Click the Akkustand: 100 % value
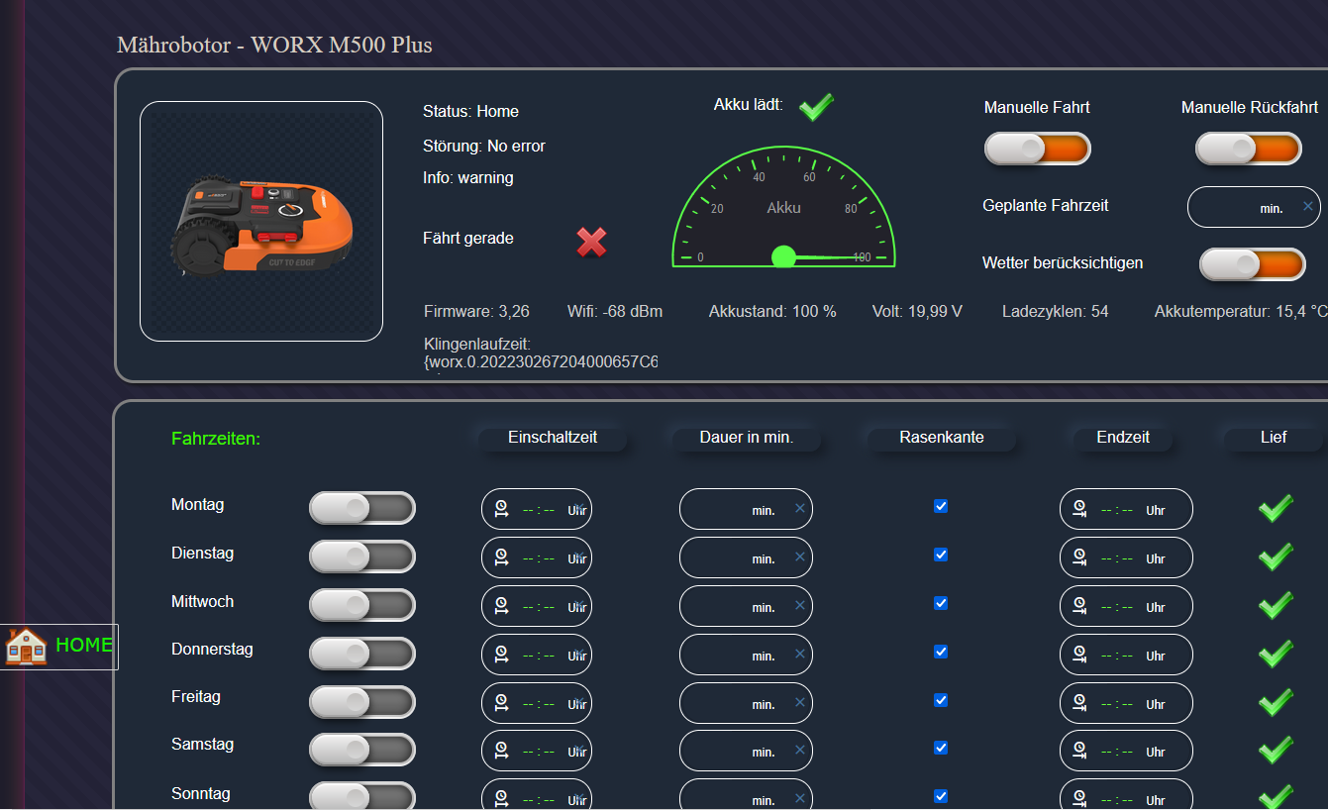 click(772, 312)
